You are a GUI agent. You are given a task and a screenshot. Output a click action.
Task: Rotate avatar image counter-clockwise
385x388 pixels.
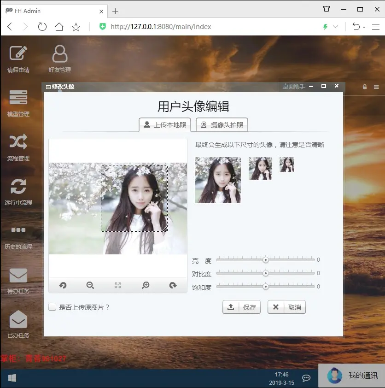pyautogui.click(x=63, y=285)
